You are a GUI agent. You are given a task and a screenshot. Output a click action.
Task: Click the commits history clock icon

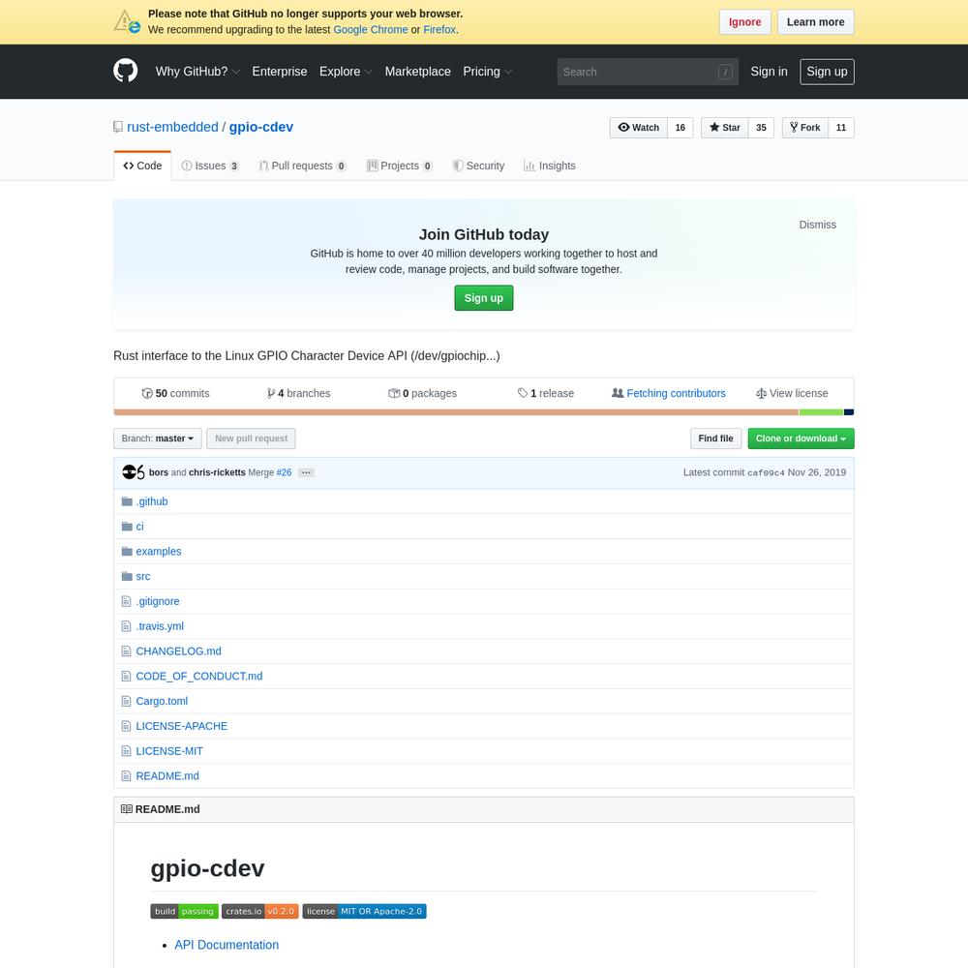[147, 393]
